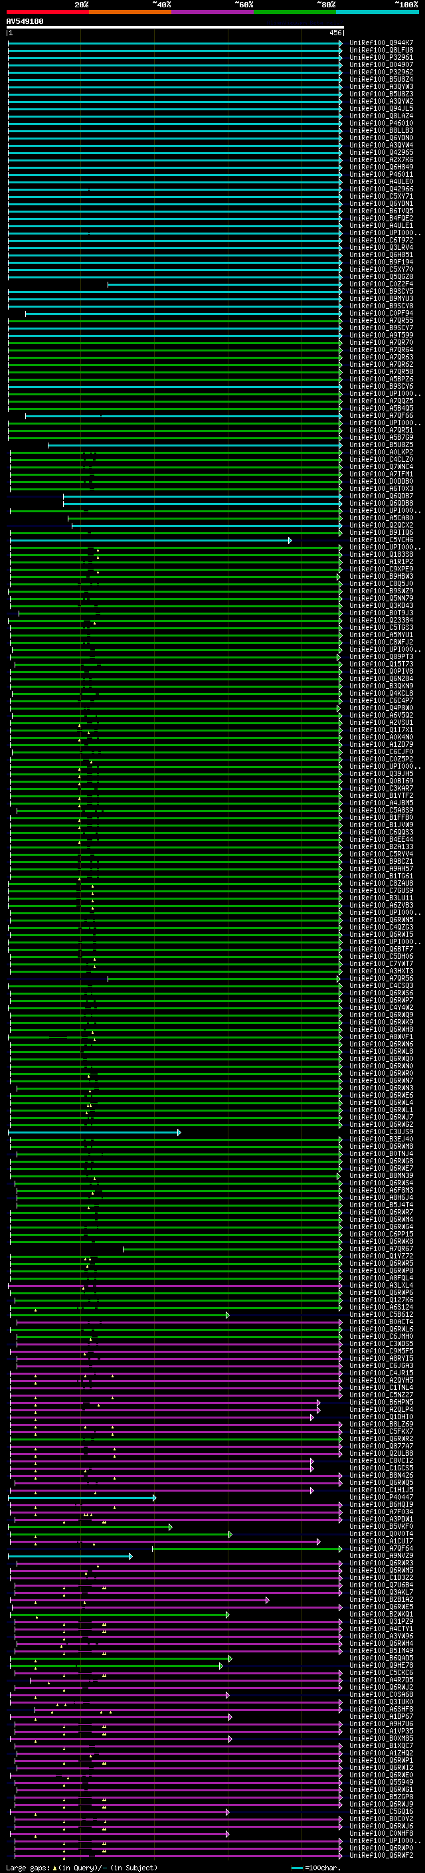
Task: Select the UniRef100_C5XY71 label
Action: point(381,196)
